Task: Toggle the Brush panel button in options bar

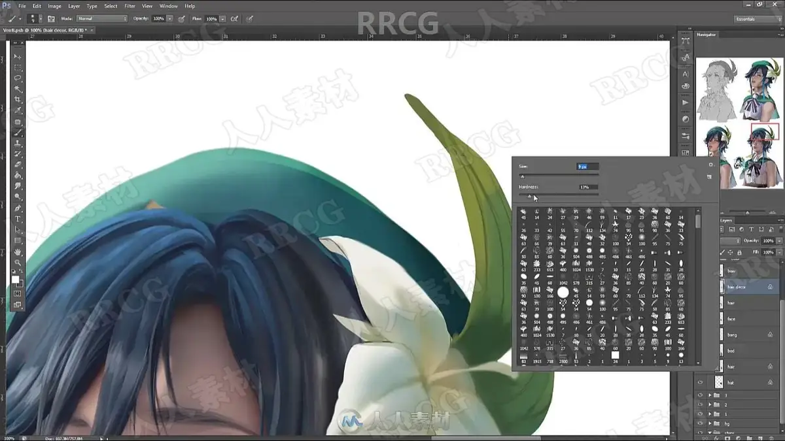Action: (51, 19)
